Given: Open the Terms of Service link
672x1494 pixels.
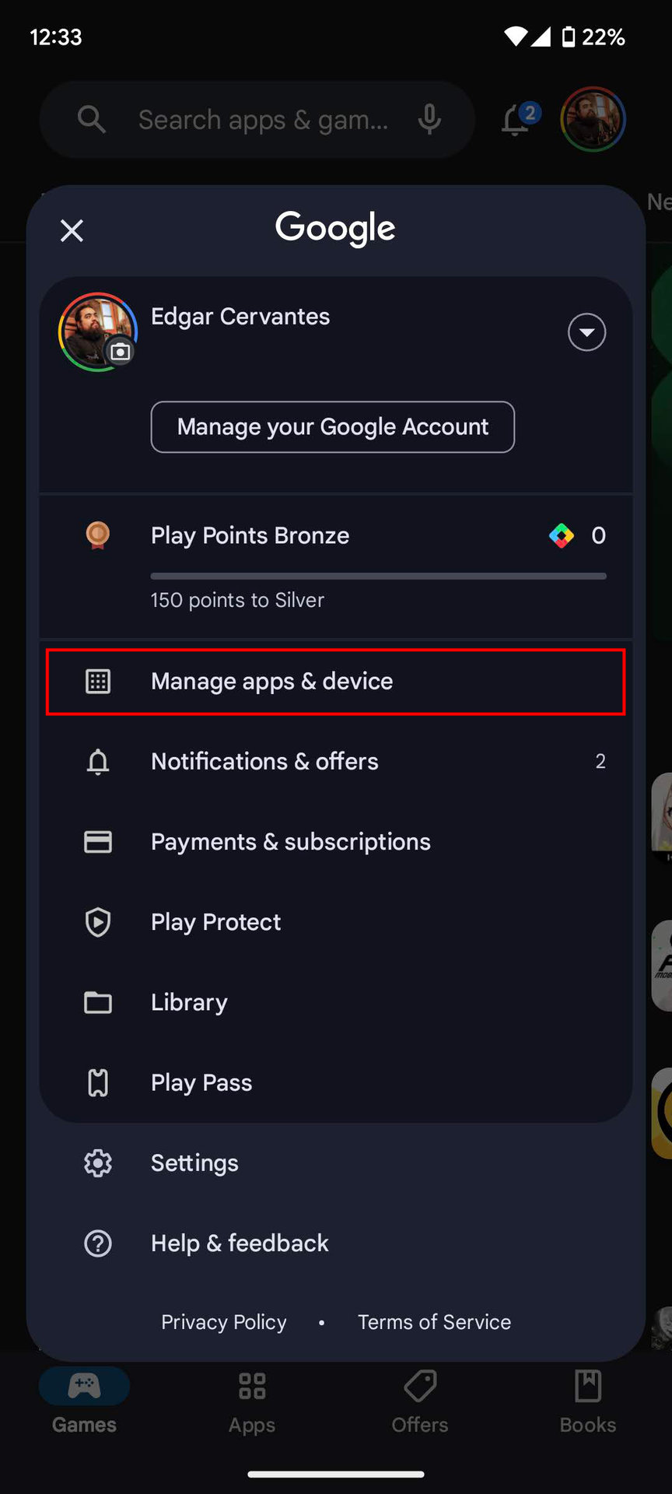Looking at the screenshot, I should tap(434, 1322).
